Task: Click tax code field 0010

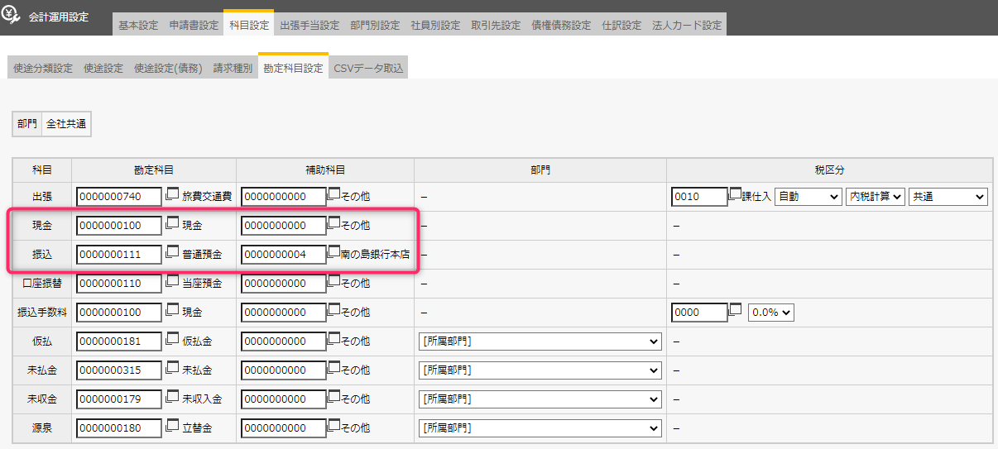Action: click(700, 197)
